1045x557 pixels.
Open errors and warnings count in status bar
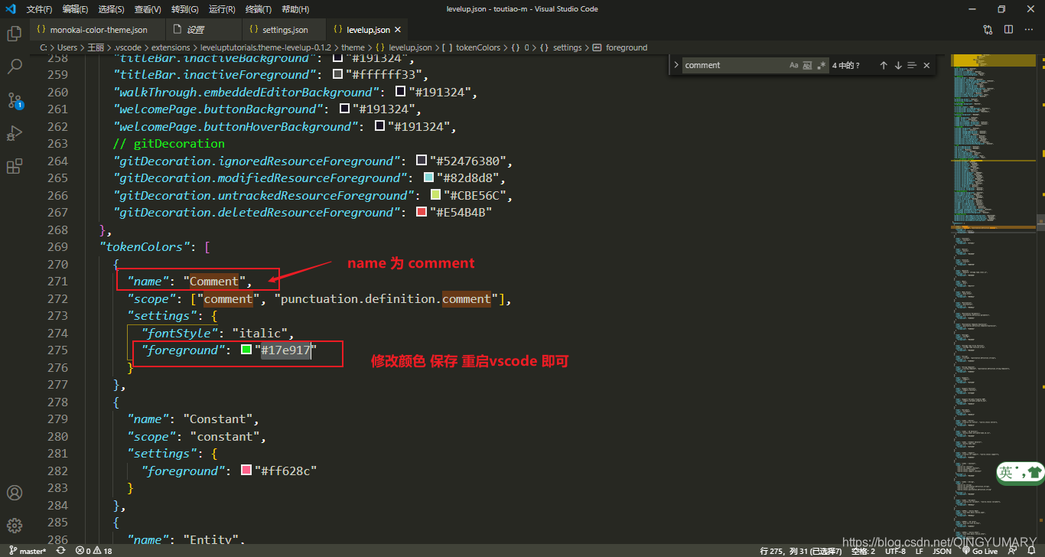(x=93, y=551)
